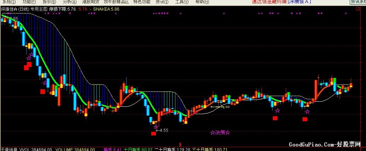Image resolution: width=366 pixels, height=151 pixels.
Task: Click the red window icon at the chart corner
Action: tap(357, 9)
